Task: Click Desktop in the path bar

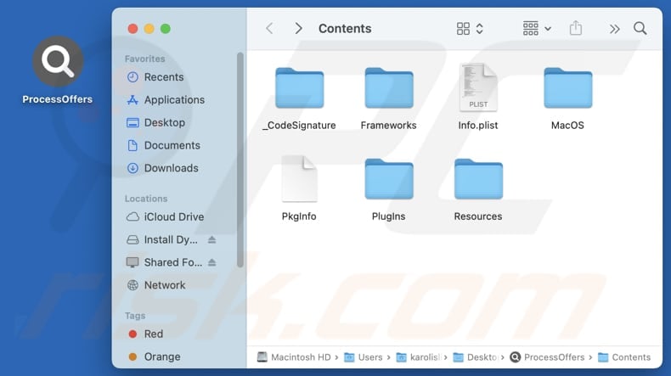Action: pyautogui.click(x=476, y=357)
